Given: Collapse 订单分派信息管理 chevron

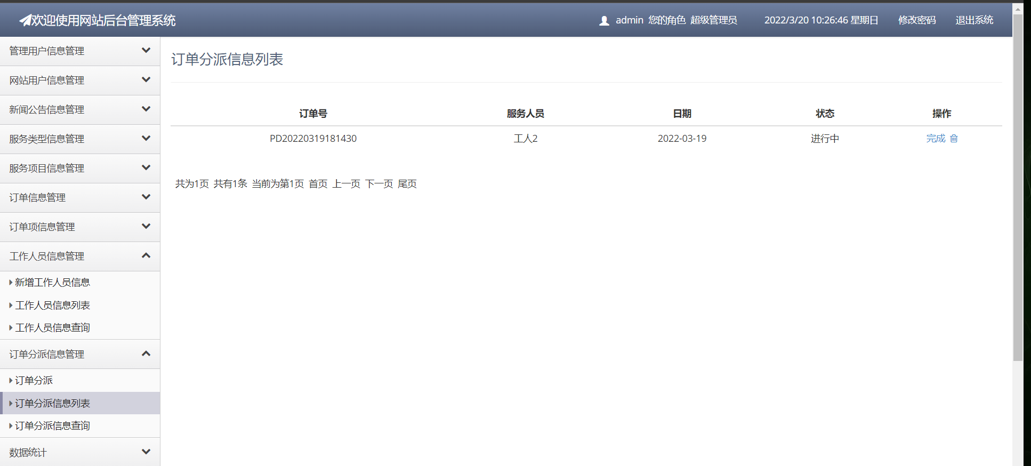Looking at the screenshot, I should point(146,354).
